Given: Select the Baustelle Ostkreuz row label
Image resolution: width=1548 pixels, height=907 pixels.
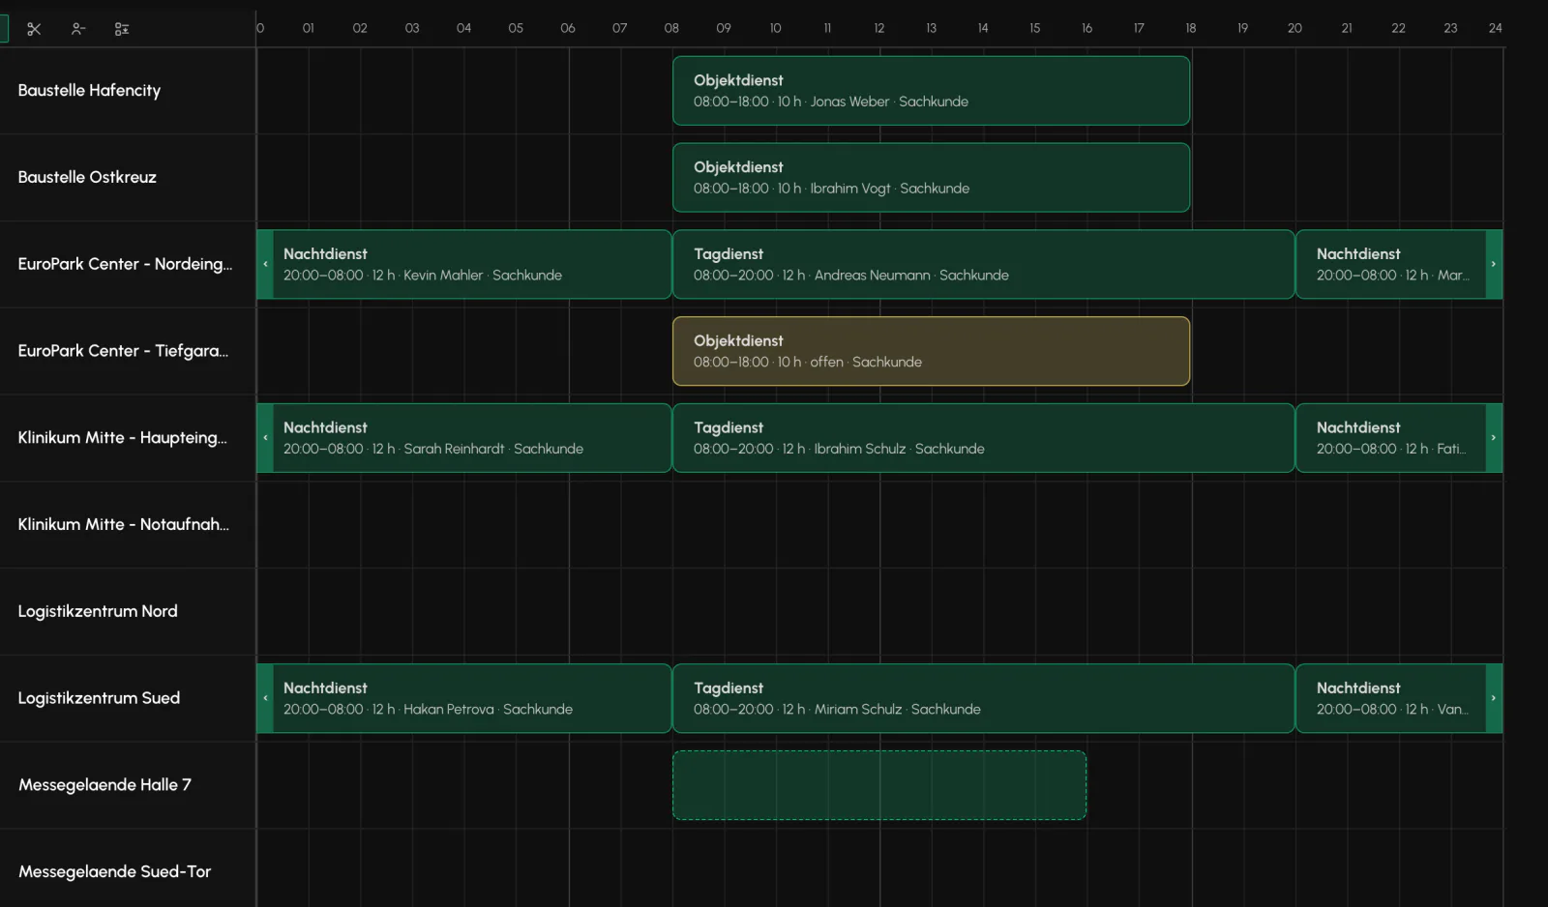Looking at the screenshot, I should [87, 178].
